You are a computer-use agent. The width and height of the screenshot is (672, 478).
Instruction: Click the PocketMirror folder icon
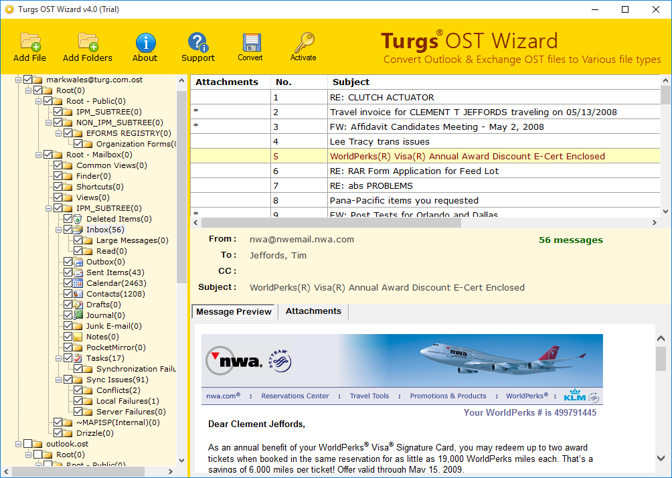[78, 347]
